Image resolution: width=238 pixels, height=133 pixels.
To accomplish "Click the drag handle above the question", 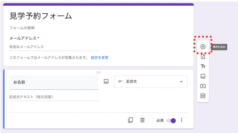I will click(x=99, y=72).
